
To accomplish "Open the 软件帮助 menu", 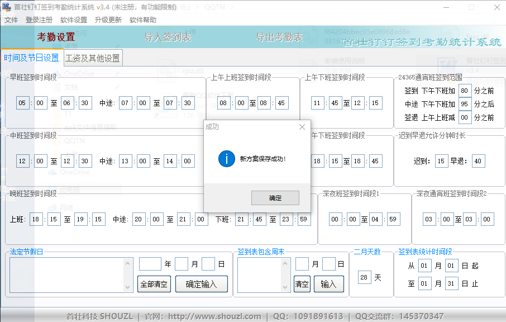I will pos(143,20).
